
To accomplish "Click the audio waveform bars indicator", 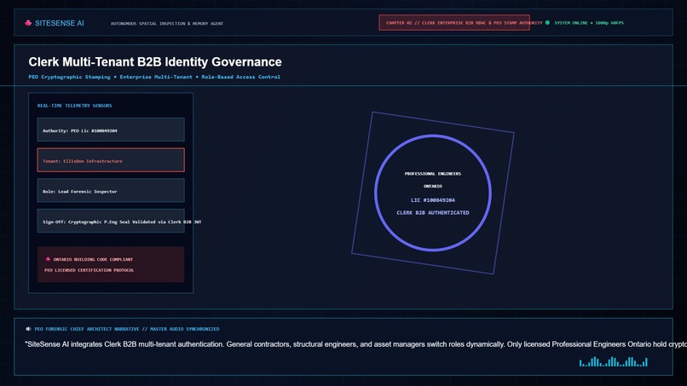I will click(x=614, y=361).
